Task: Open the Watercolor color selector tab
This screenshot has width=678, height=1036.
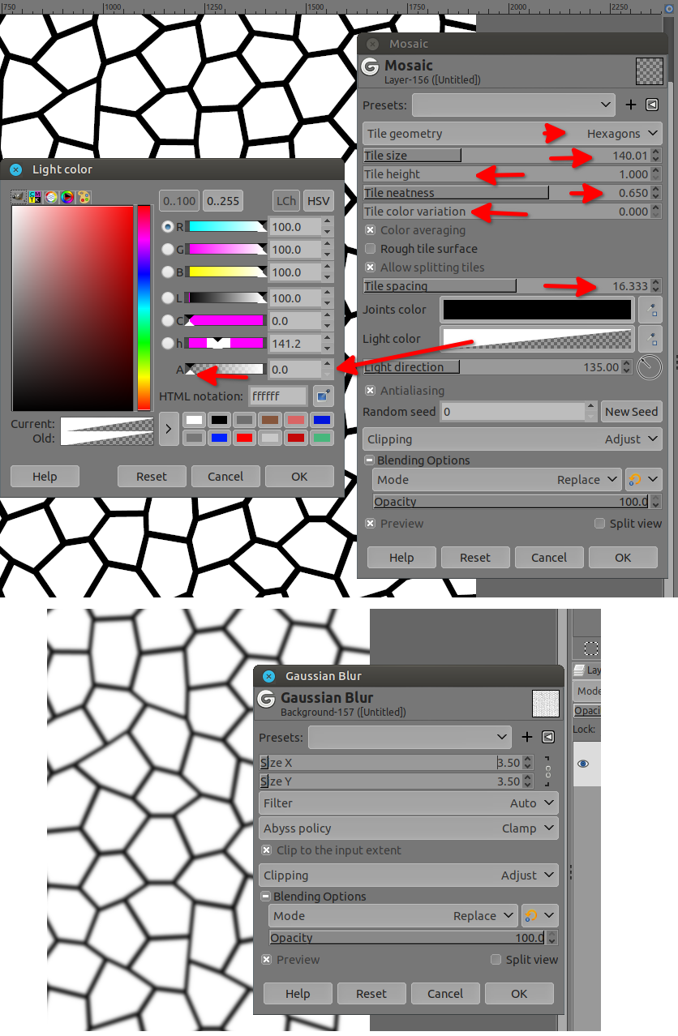Action: 51,197
